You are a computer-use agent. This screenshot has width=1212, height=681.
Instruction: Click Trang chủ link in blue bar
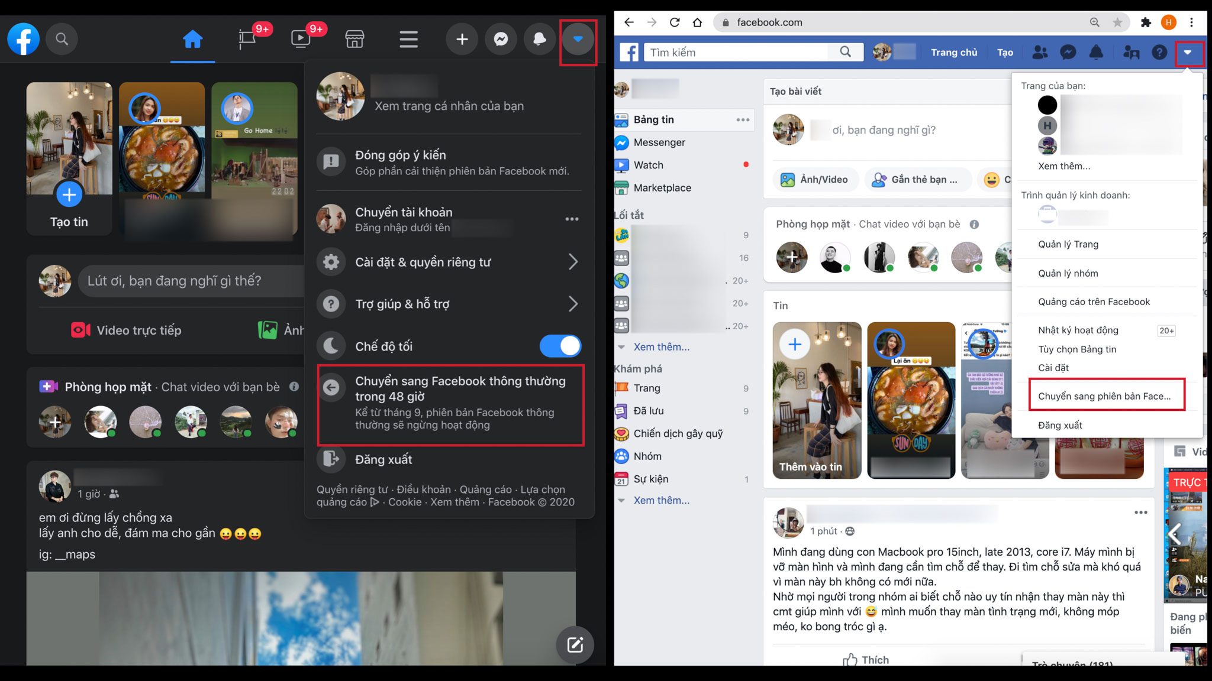954,53
